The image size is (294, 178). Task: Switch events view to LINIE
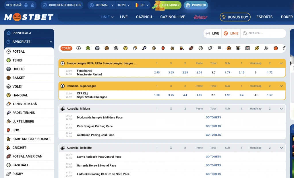pyautogui.click(x=231, y=33)
